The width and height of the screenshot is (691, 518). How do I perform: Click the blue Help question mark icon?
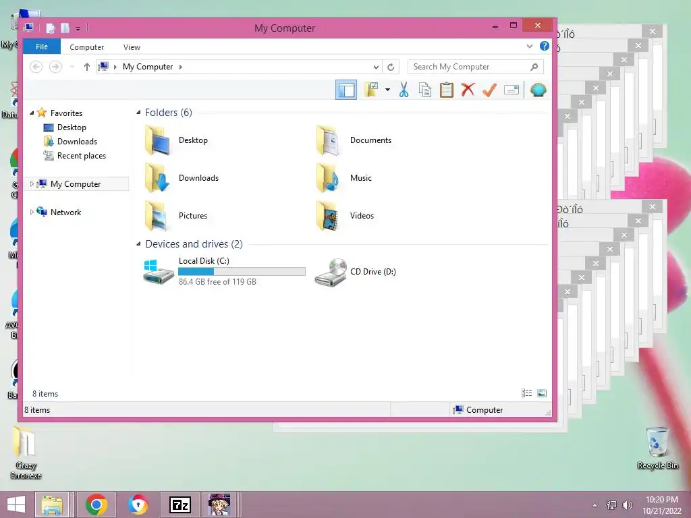[545, 46]
